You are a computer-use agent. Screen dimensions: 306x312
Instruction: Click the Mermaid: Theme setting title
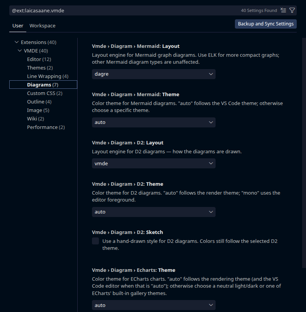coord(136,95)
